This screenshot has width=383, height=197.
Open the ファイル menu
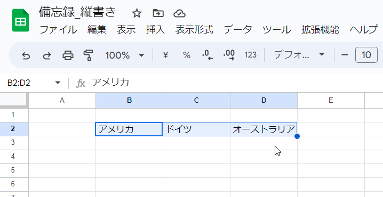(x=58, y=30)
